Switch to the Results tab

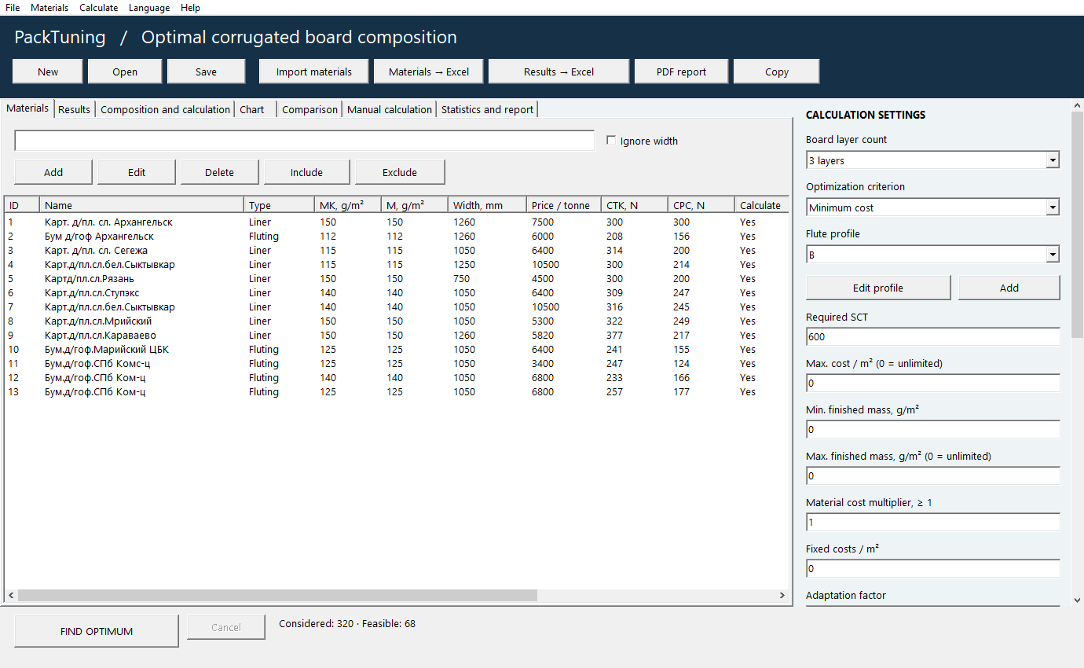75,109
